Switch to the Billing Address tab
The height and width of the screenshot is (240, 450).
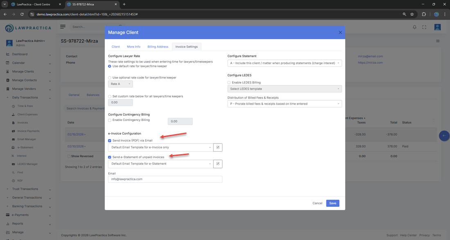[158, 47]
